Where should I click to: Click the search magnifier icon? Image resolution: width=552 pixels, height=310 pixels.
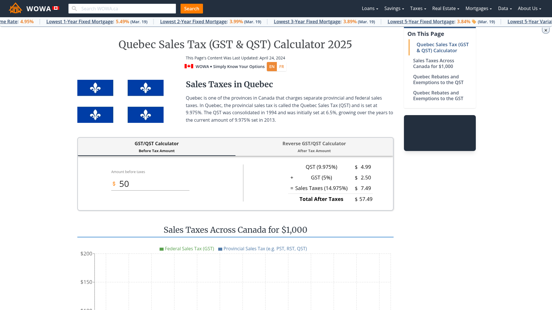[74, 8]
